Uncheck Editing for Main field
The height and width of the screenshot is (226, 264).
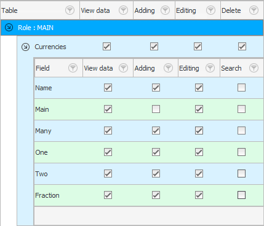199,109
